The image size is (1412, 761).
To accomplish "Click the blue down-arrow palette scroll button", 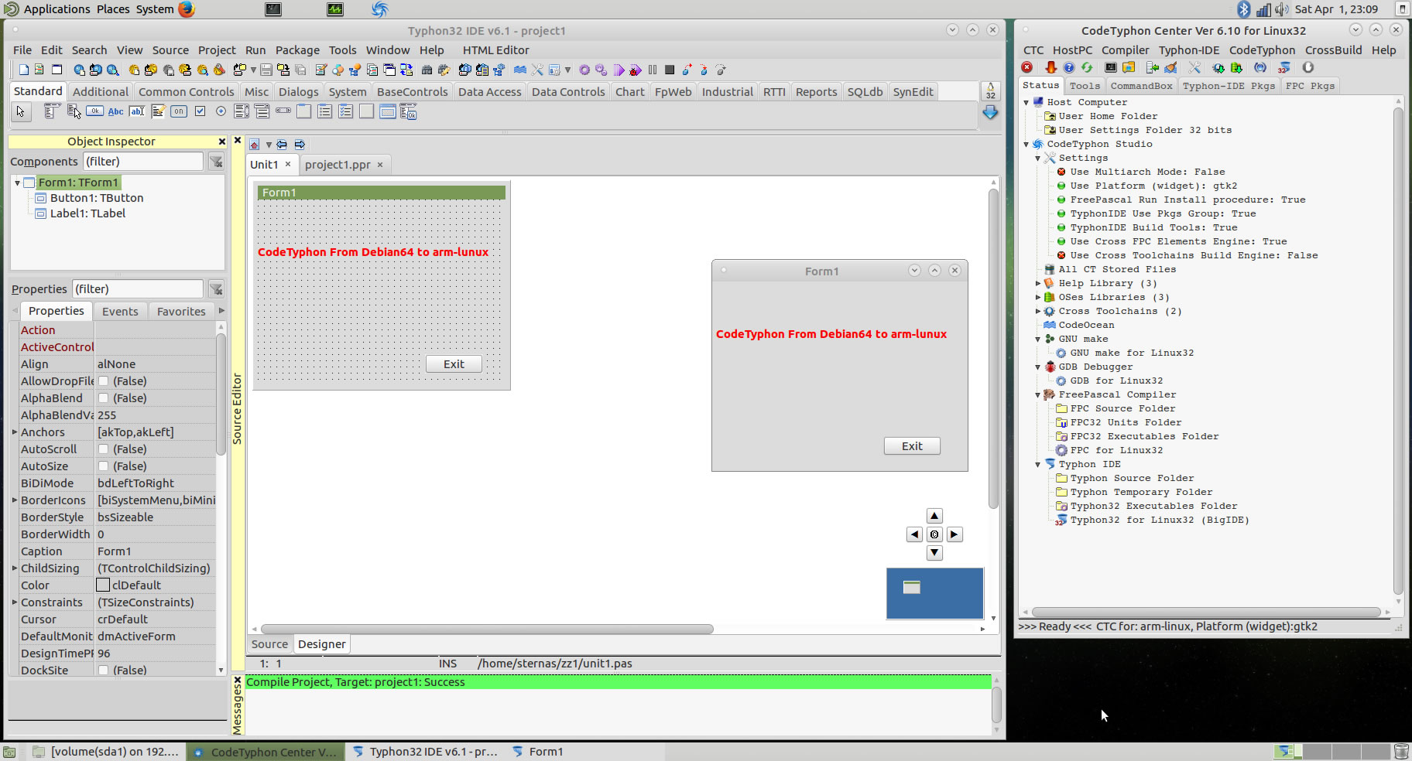I will coord(990,112).
